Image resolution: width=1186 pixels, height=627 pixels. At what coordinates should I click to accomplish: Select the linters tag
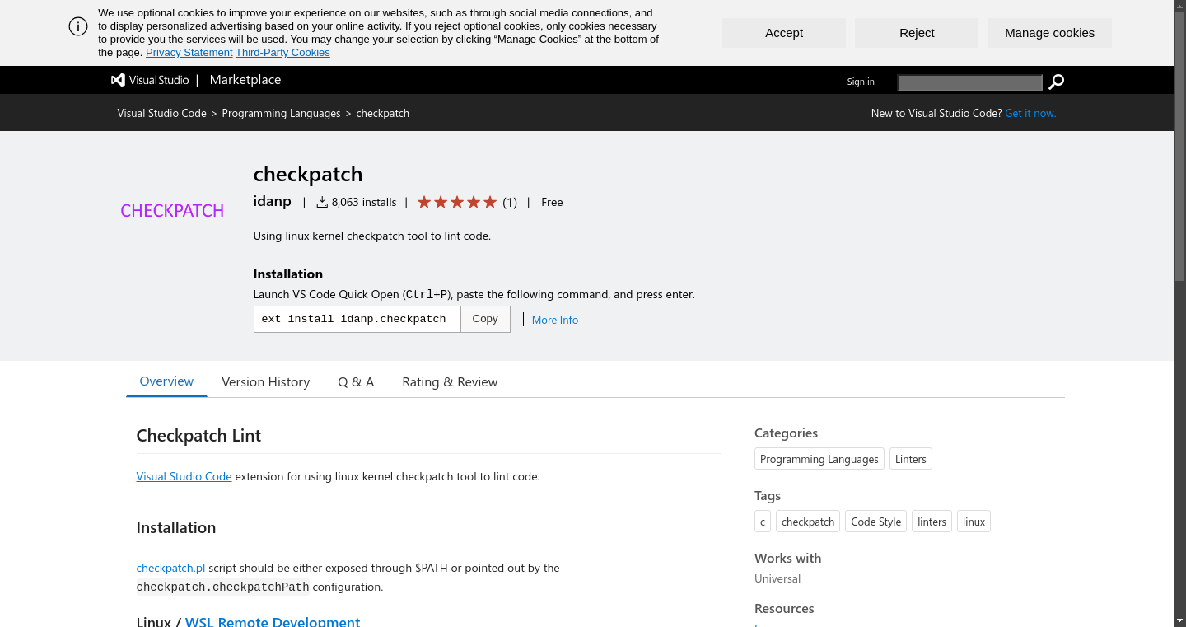932,522
